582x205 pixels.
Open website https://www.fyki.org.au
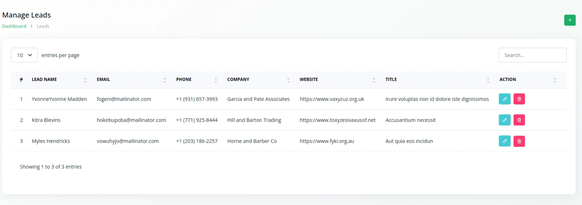pyautogui.click(x=327, y=141)
